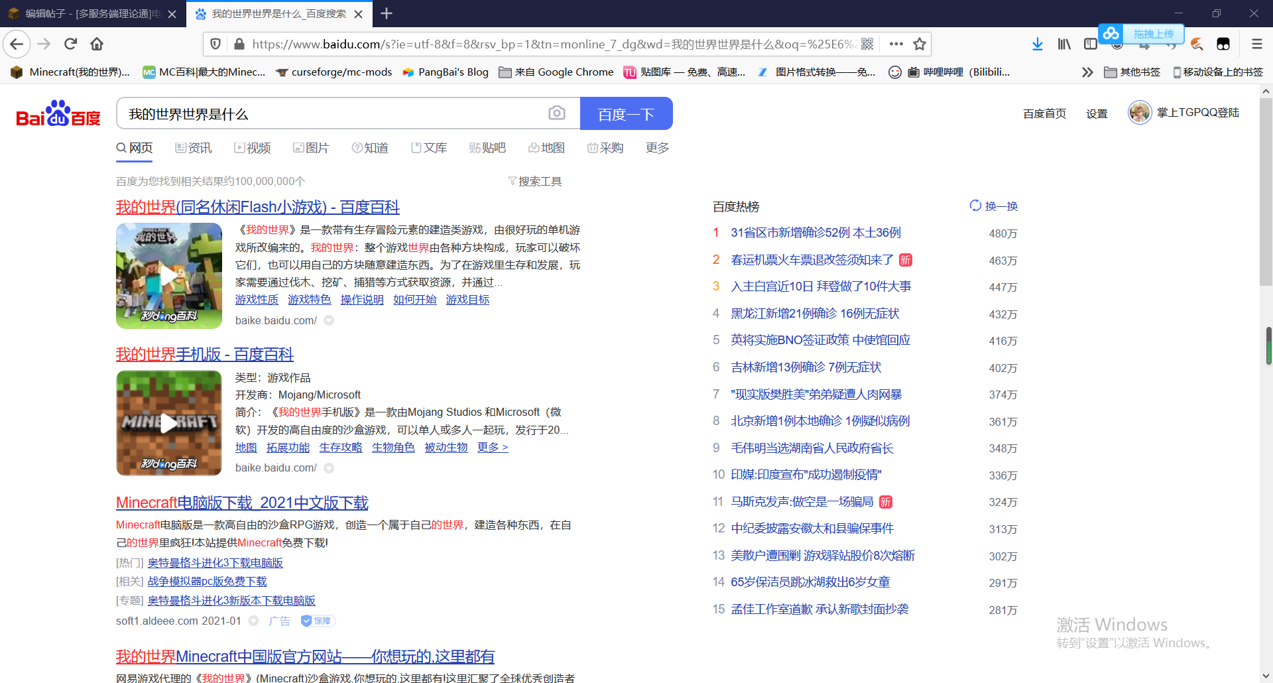Bookmark this page with the star
This screenshot has width=1273, height=683.
920,44
